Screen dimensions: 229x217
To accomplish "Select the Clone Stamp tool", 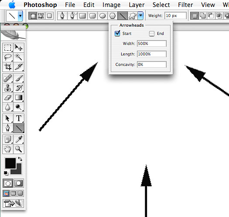I will 8,88.
